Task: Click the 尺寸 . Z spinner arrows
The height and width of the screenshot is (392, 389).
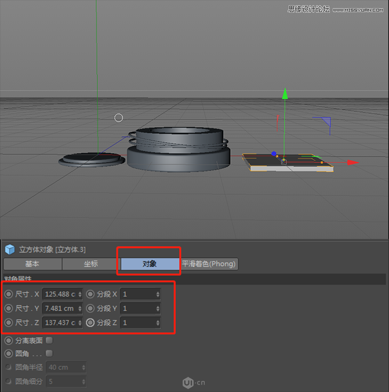Action: (x=79, y=322)
